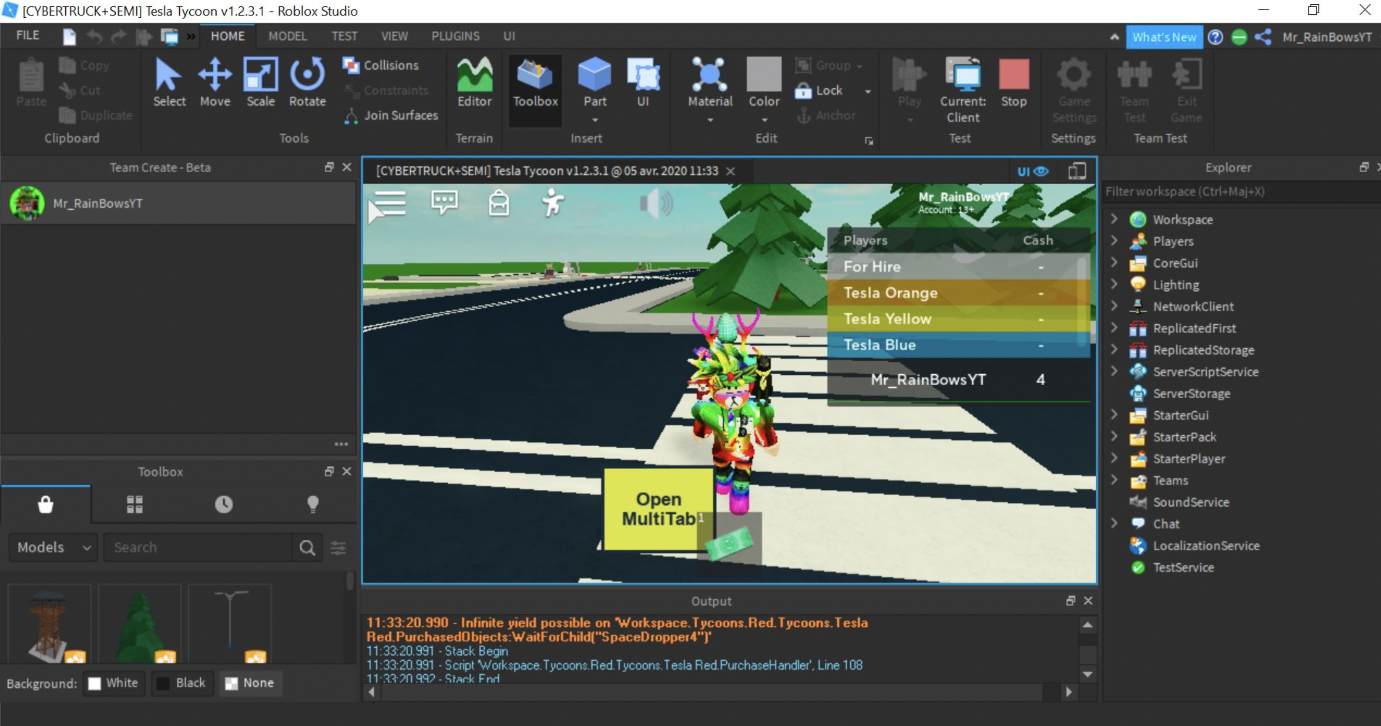Expand the StarterGui node

1114,415
